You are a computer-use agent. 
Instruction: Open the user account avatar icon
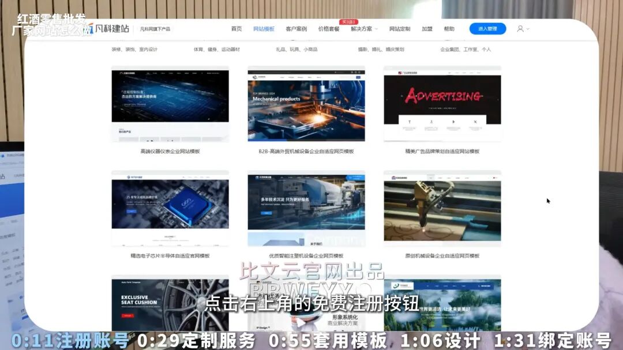pyautogui.click(x=520, y=29)
